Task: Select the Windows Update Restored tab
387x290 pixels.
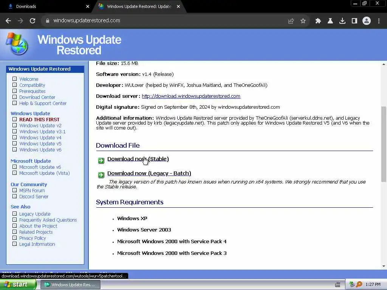Action: pos(138,6)
